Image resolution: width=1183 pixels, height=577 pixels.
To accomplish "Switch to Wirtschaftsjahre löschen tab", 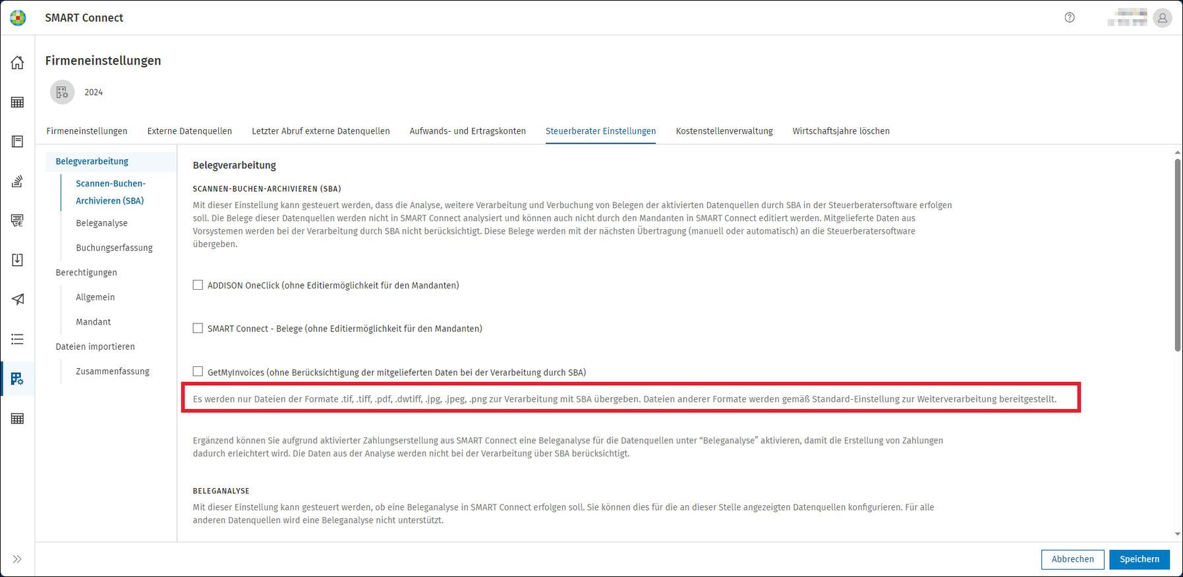I will 841,131.
